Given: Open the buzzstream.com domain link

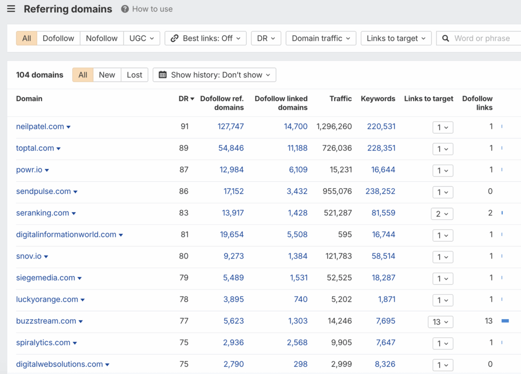Looking at the screenshot, I should pyautogui.click(x=46, y=321).
